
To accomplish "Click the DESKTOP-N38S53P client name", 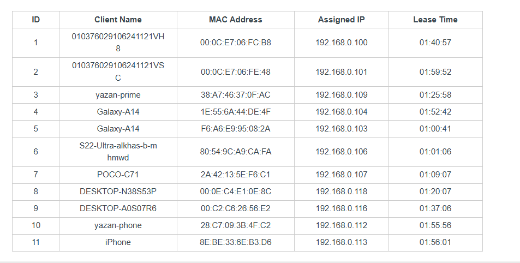I will (x=118, y=192).
